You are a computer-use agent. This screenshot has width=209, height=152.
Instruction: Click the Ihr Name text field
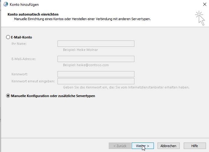point(96,44)
